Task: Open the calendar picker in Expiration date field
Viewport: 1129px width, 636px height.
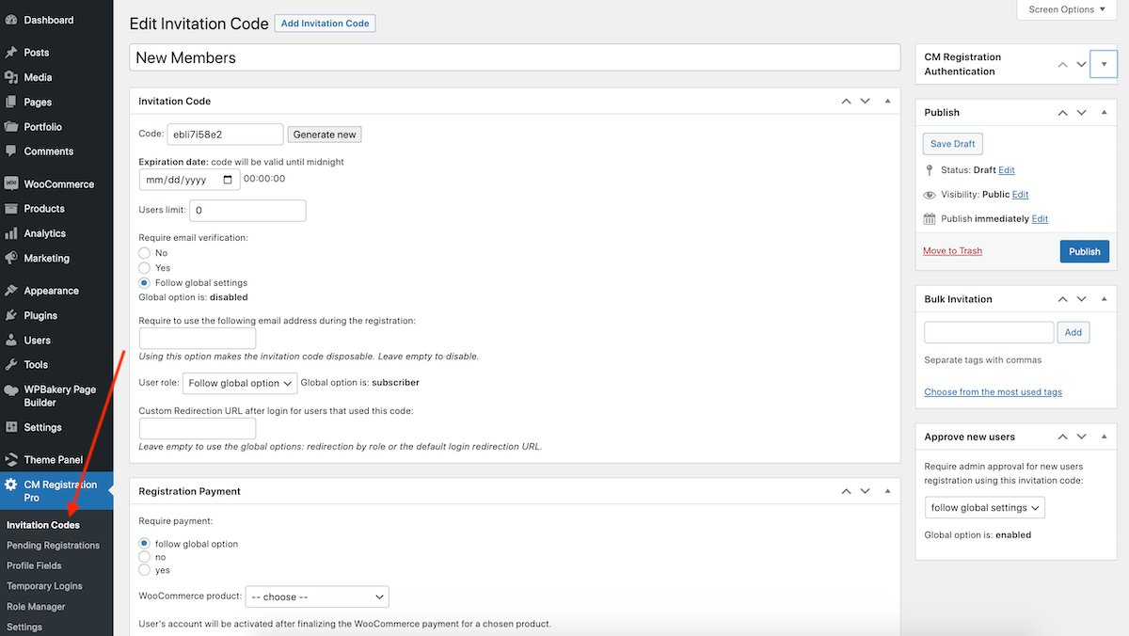Action: click(x=228, y=179)
